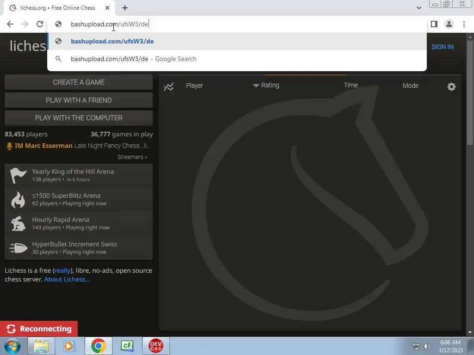The width and height of the screenshot is (474, 355).
Task: Select the bashupload.com/ufsW3/de URL suggestion
Action: (x=237, y=41)
